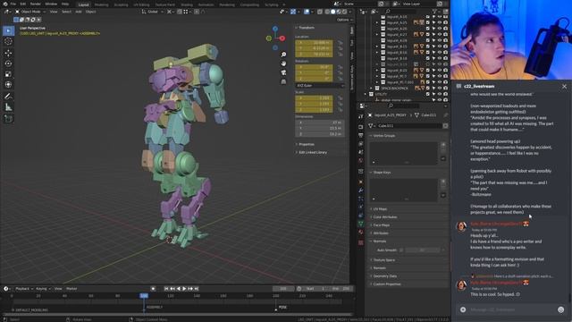Jump to timeline start button
The height and width of the screenshot is (322, 572).
click(166, 289)
